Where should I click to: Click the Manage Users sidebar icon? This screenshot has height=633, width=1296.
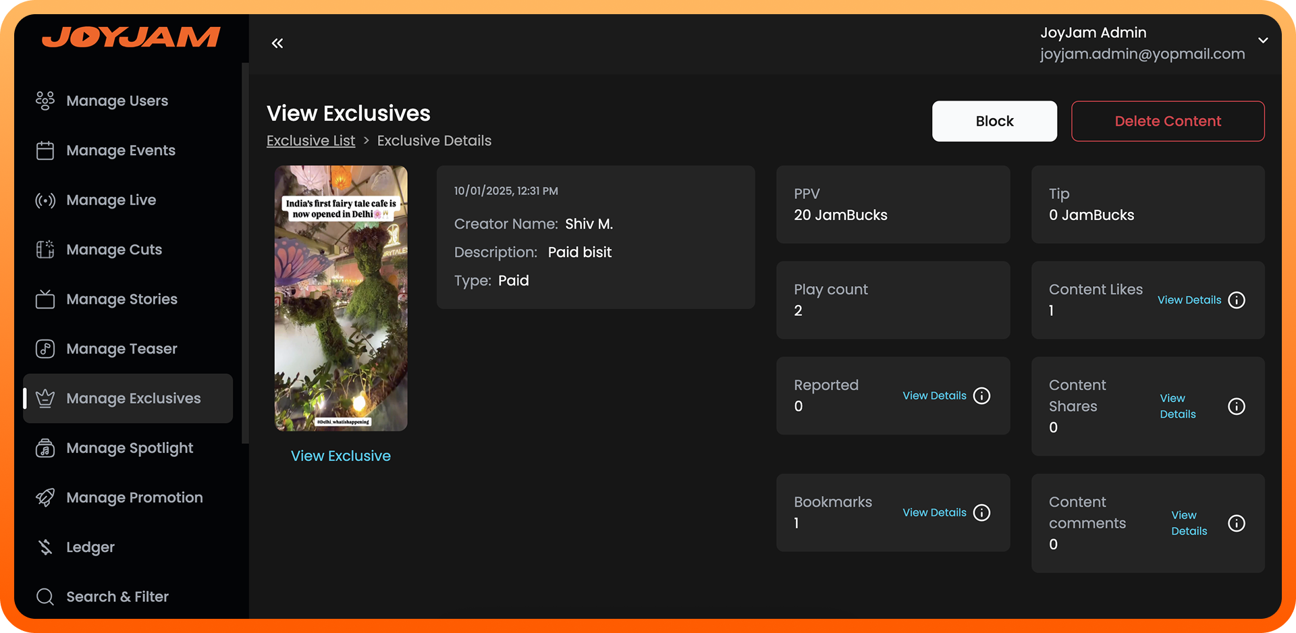(x=45, y=101)
